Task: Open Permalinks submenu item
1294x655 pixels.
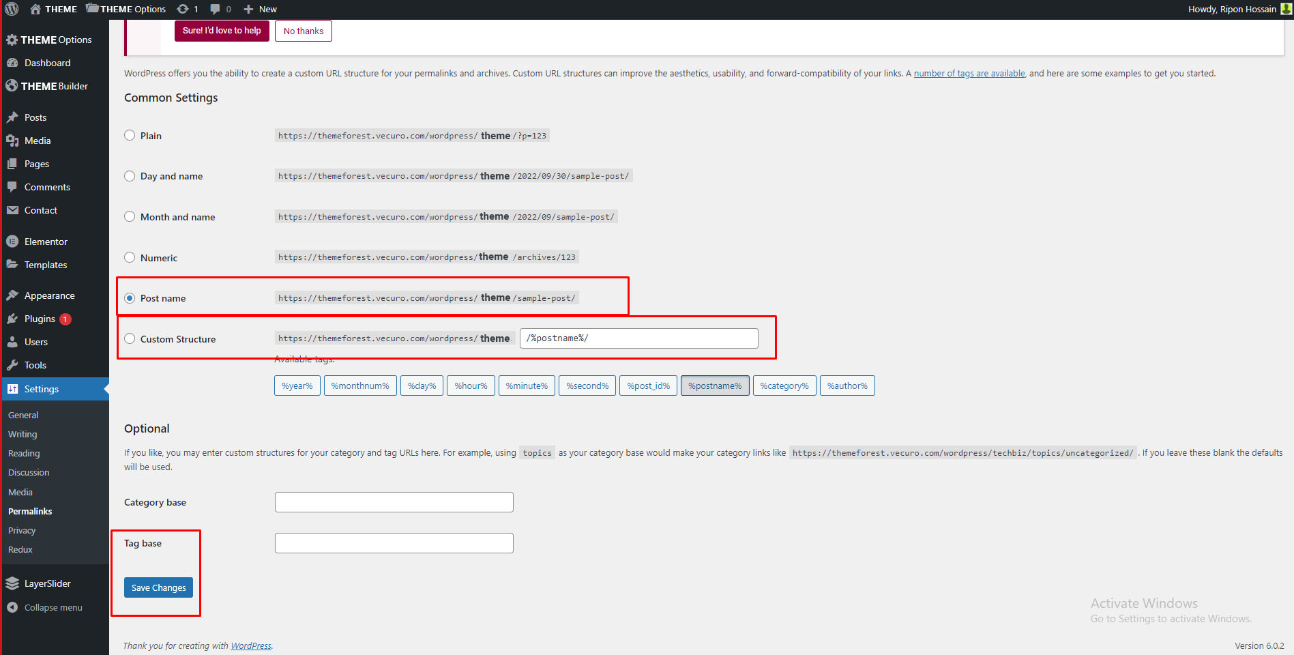Action: (x=30, y=511)
